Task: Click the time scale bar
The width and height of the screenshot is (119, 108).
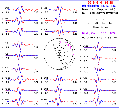Action: (100, 20)
